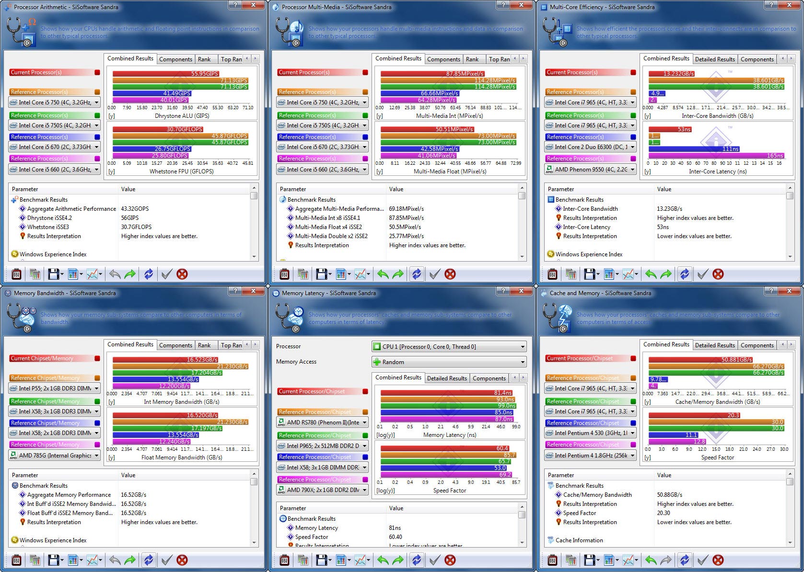Save results from the Processor Multi-Media toolbar

click(x=321, y=274)
